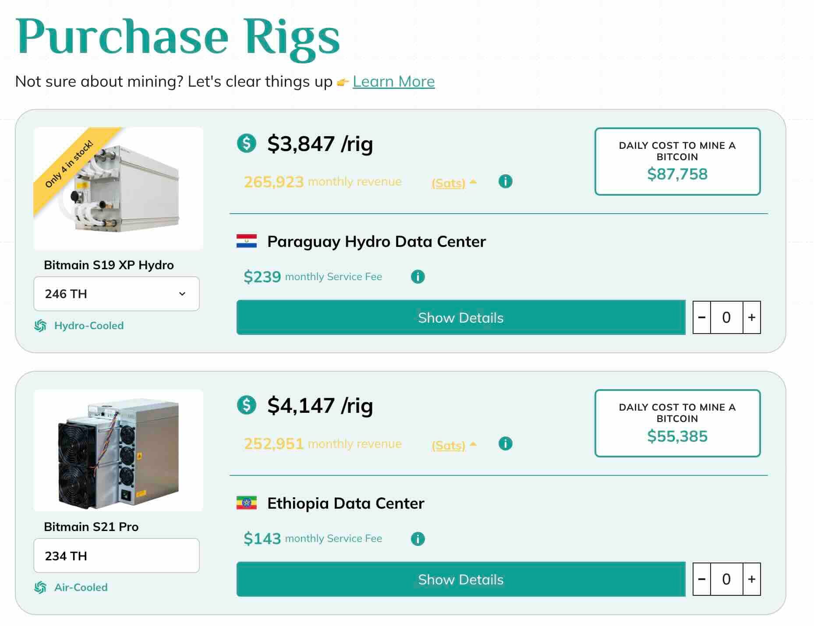Increase Bitmain S19 XP Hydro quantity

[752, 317]
